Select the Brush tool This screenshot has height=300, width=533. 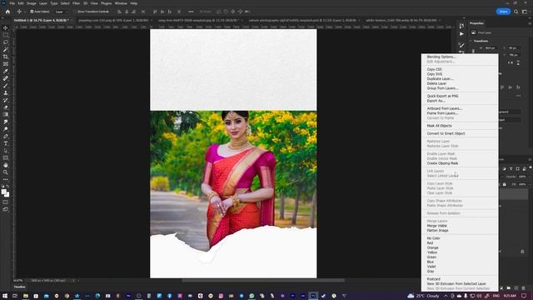coord(6,86)
